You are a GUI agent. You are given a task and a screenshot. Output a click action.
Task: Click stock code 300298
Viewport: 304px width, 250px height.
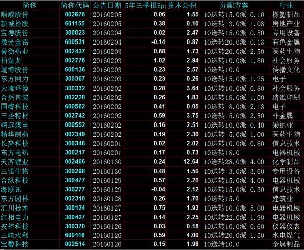75,171
